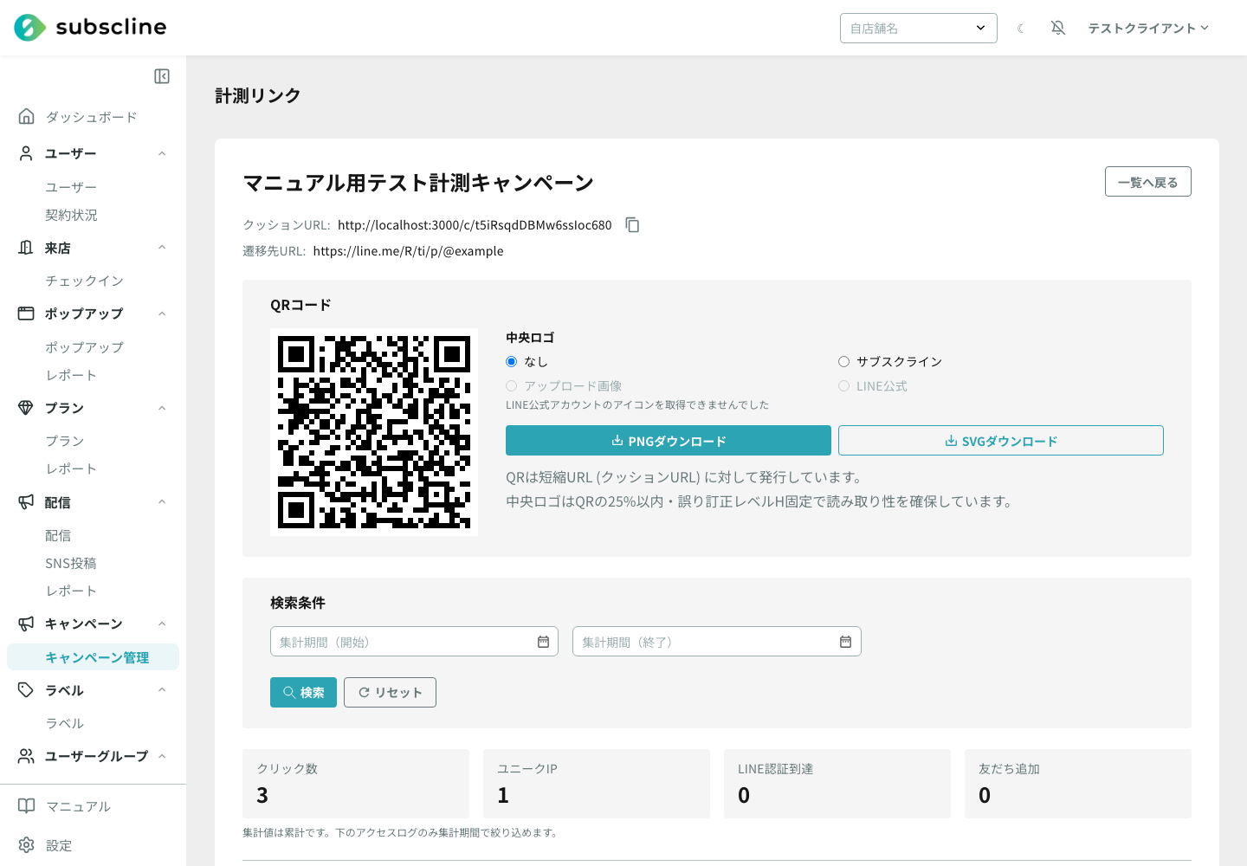Image resolution: width=1247 pixels, height=866 pixels.
Task: Select なし center logo option
Action: (512, 362)
